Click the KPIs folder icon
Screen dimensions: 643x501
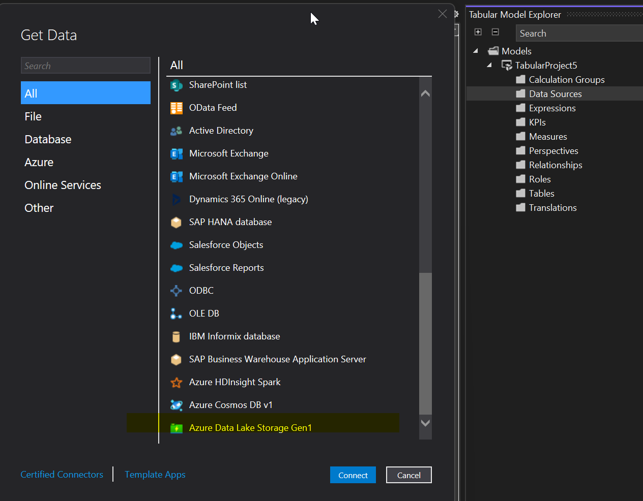coord(520,122)
